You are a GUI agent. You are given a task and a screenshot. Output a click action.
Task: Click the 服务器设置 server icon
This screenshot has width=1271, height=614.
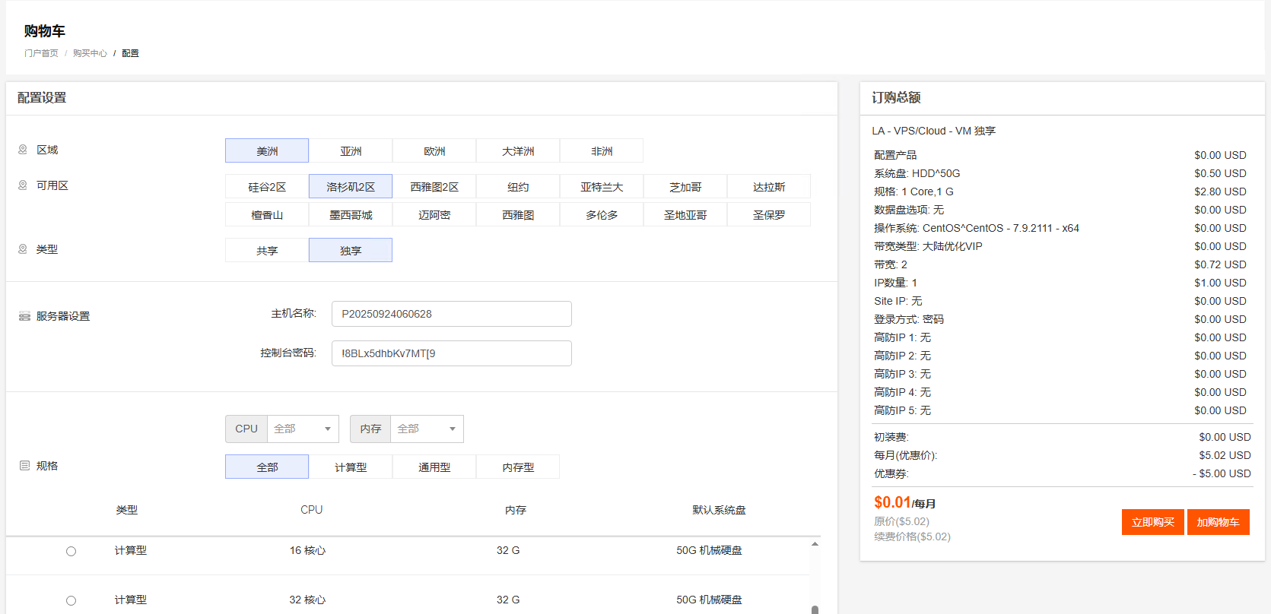click(24, 316)
